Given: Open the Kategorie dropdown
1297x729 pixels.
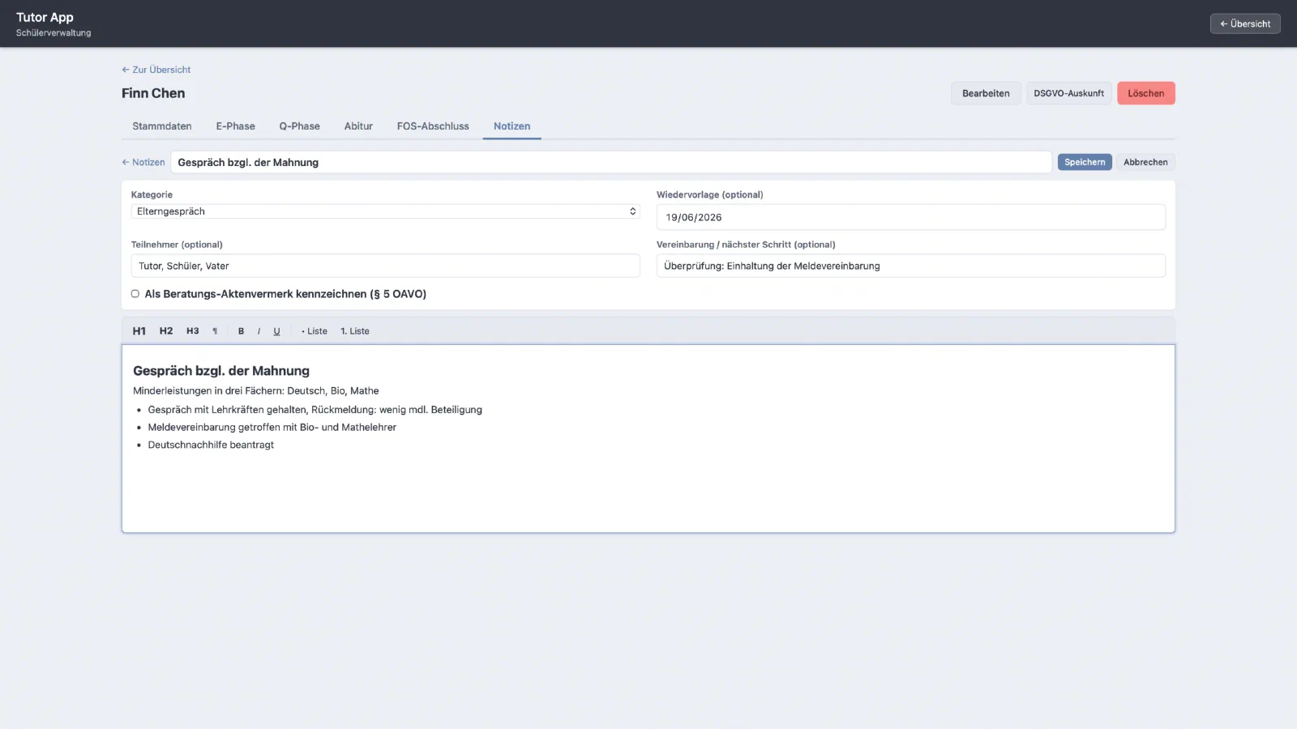Looking at the screenshot, I should pos(386,211).
